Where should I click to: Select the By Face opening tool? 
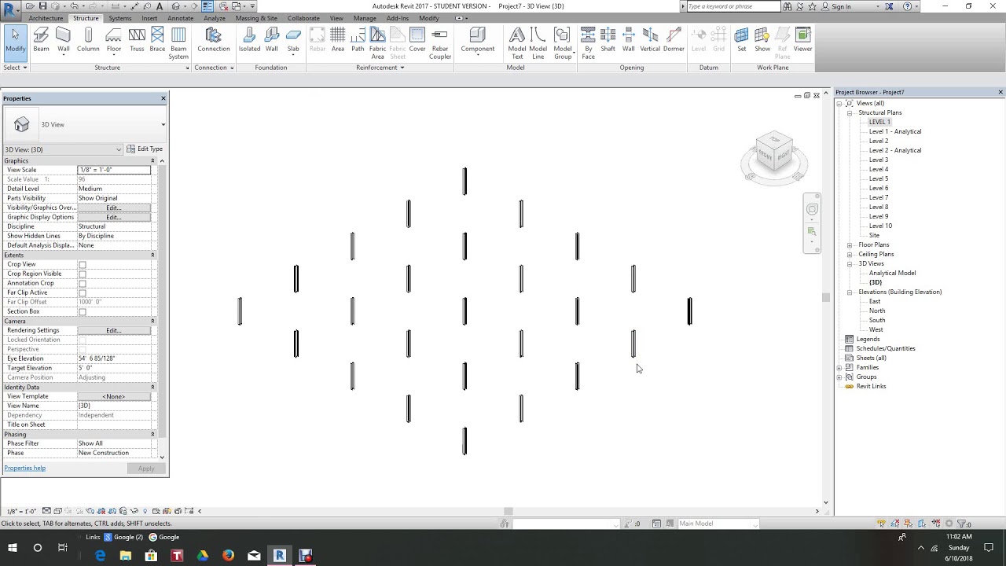pos(588,44)
